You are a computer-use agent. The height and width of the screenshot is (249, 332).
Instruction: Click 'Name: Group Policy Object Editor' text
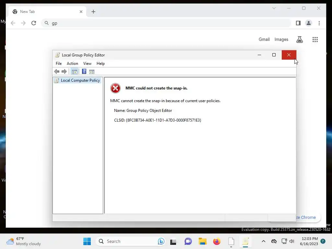point(143,111)
